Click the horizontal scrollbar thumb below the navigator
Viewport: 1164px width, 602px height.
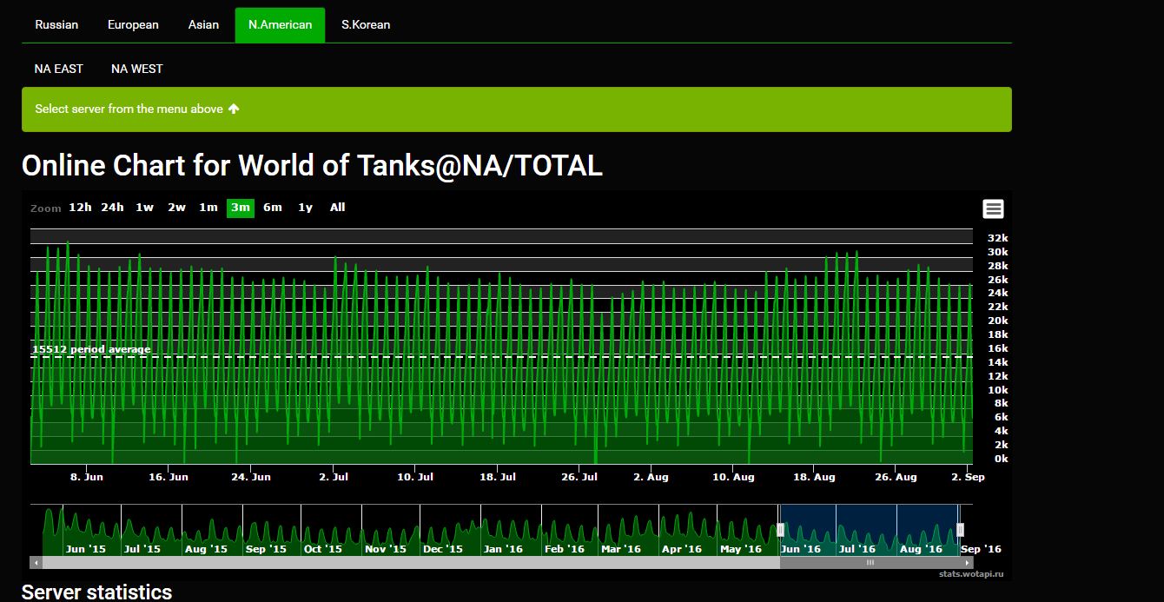click(870, 563)
